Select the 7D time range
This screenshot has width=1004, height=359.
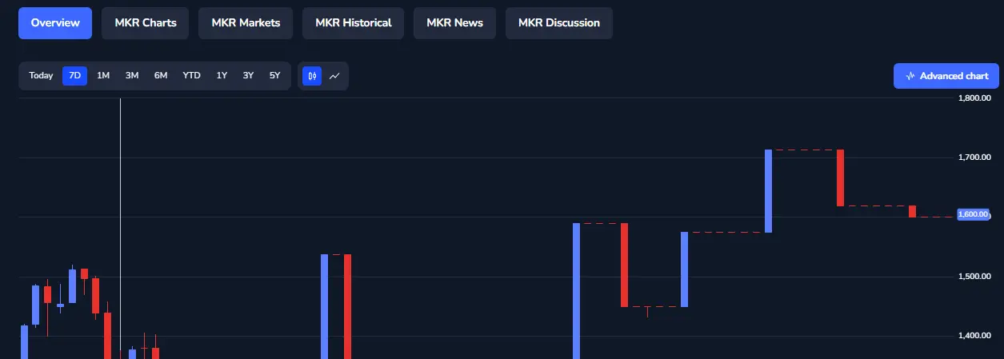[x=74, y=76]
